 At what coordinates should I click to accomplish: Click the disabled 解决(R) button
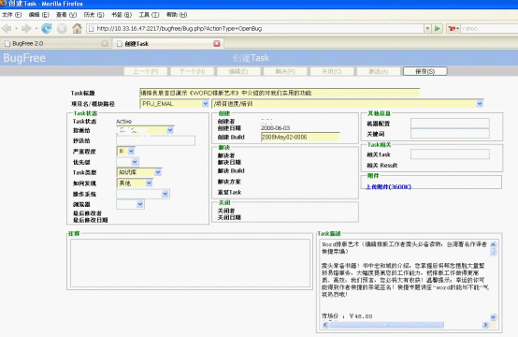285,71
